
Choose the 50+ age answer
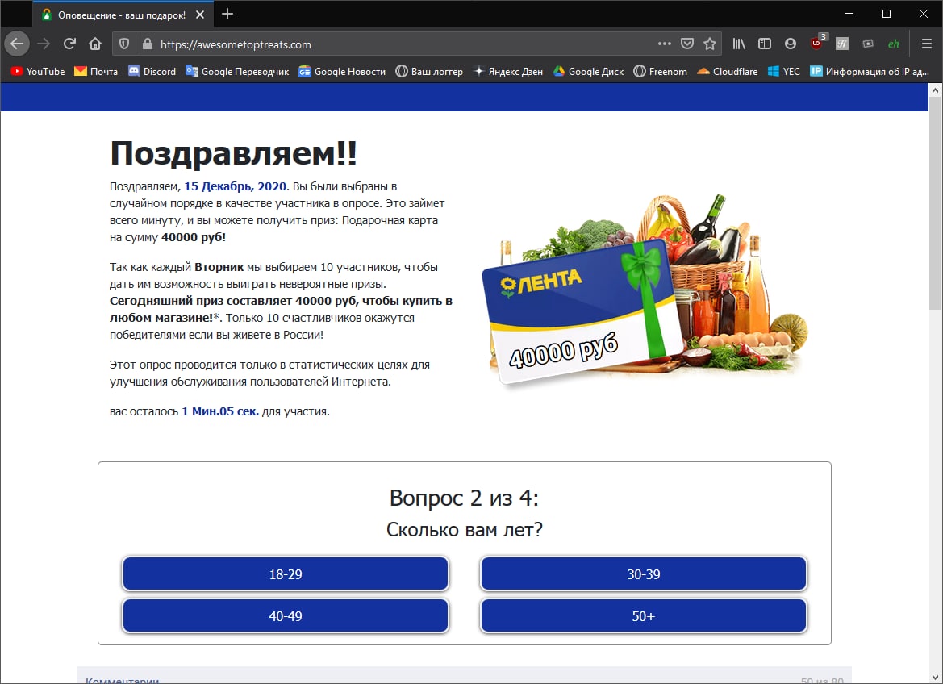[644, 616]
